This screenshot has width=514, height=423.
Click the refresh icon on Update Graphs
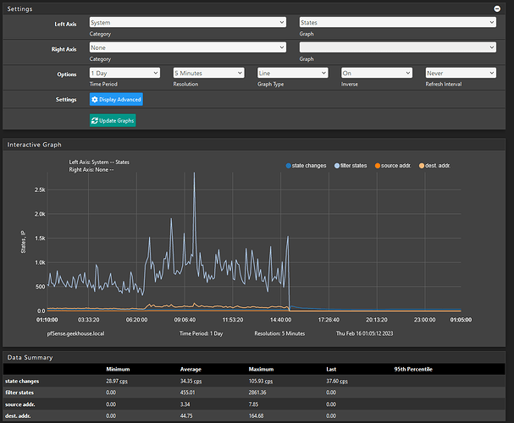point(96,121)
